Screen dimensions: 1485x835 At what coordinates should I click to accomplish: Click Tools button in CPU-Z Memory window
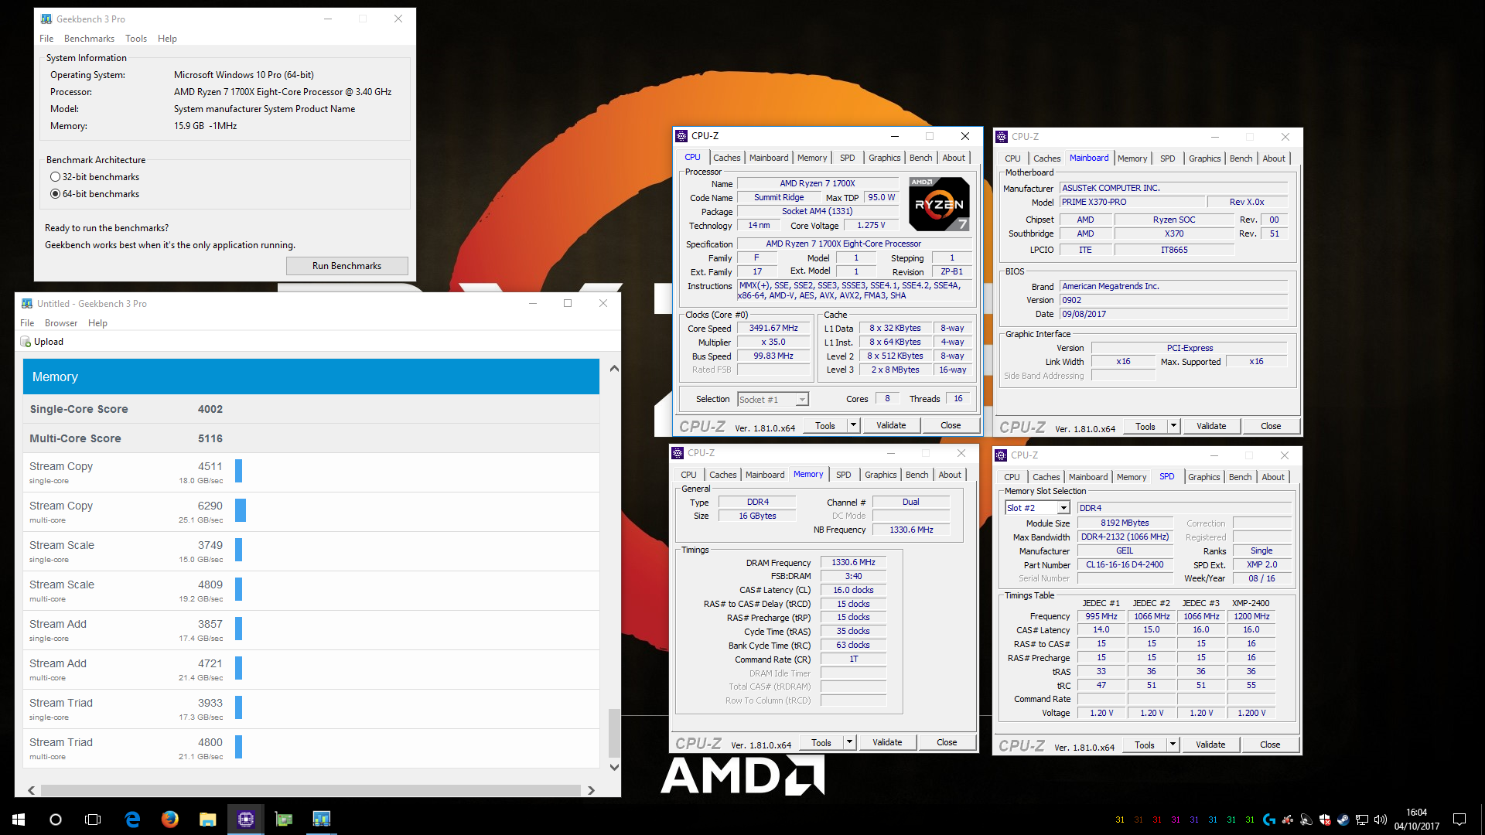point(821,742)
